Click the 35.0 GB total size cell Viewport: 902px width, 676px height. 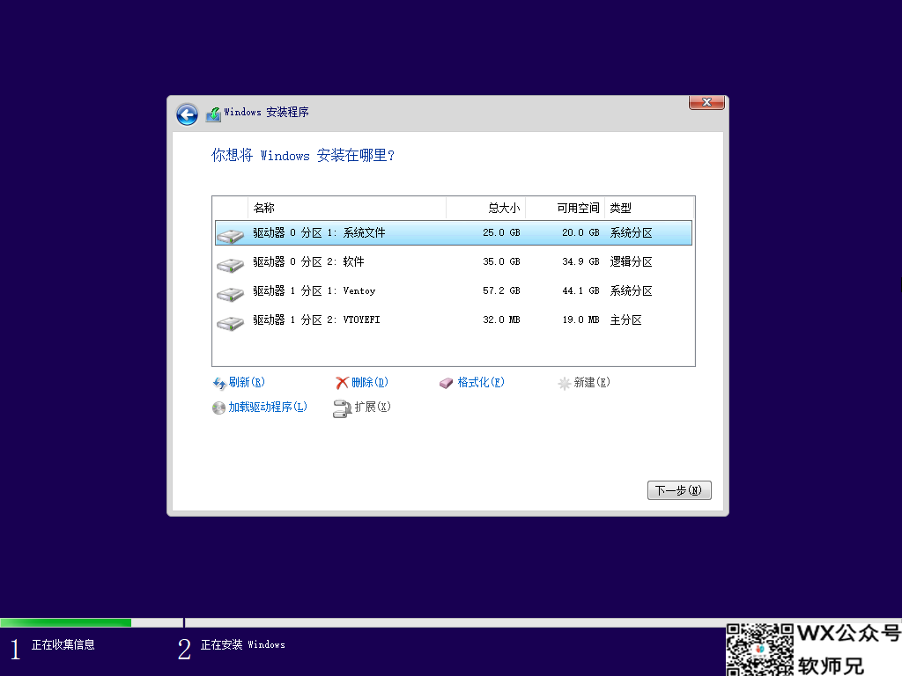[501, 261]
